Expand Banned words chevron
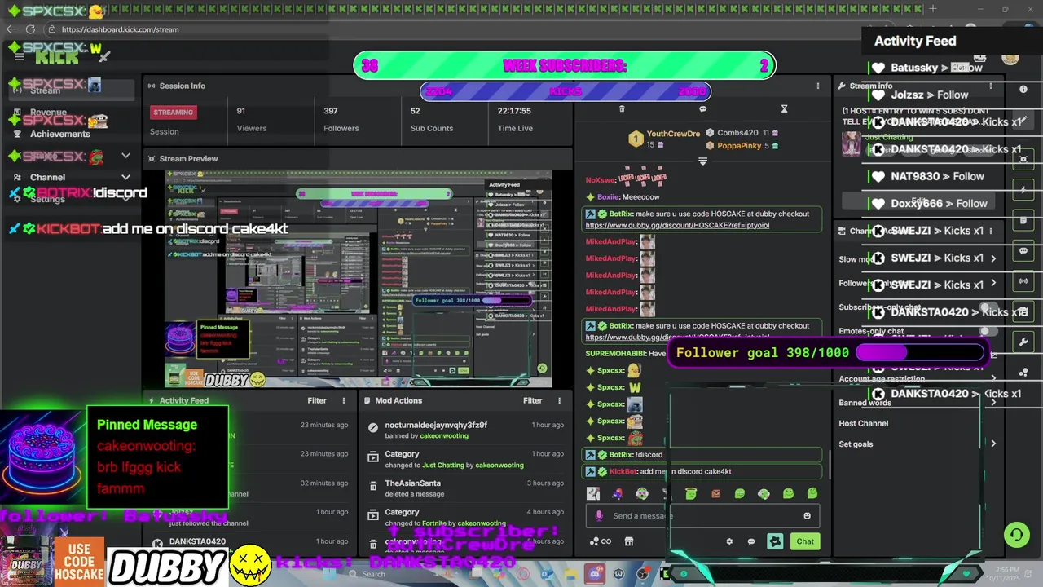The image size is (1043, 587). click(x=993, y=403)
